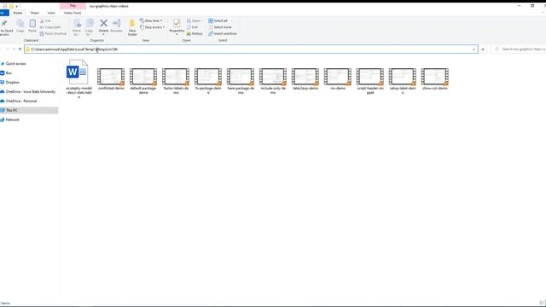Click the address bar path field
The width and height of the screenshot is (546, 307).
[x=251, y=49]
